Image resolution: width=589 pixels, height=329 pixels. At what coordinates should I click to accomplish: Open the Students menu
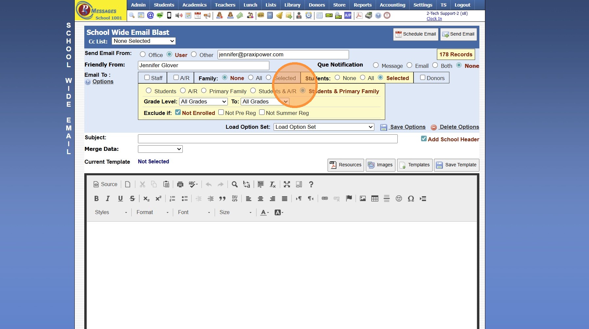click(164, 5)
